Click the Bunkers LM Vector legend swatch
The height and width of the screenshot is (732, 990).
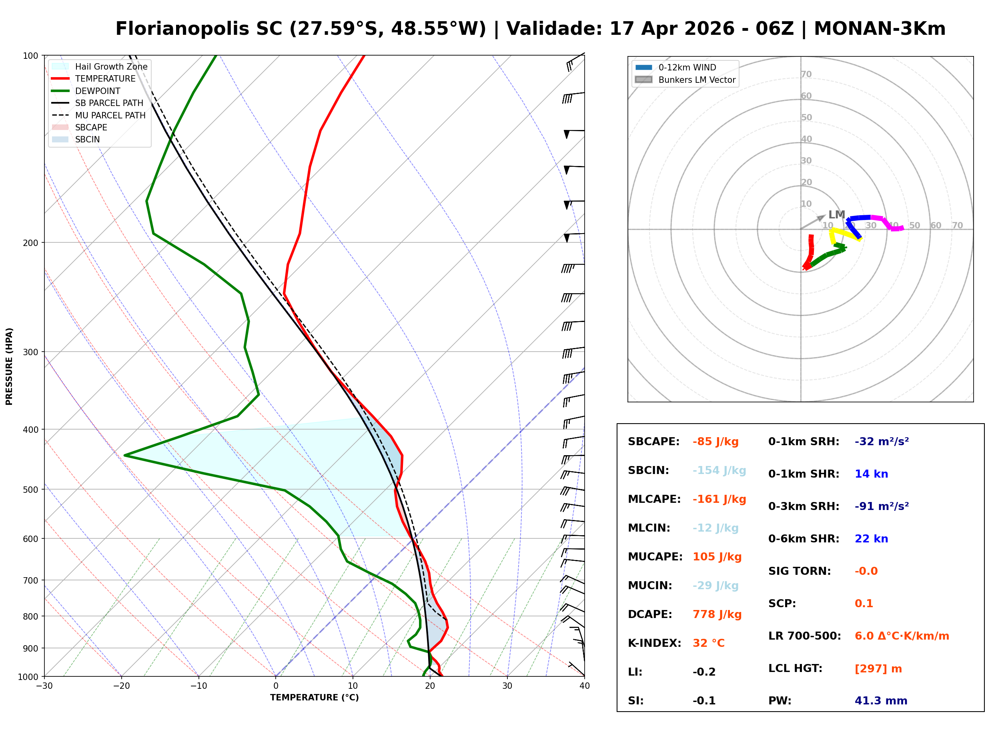pos(644,80)
